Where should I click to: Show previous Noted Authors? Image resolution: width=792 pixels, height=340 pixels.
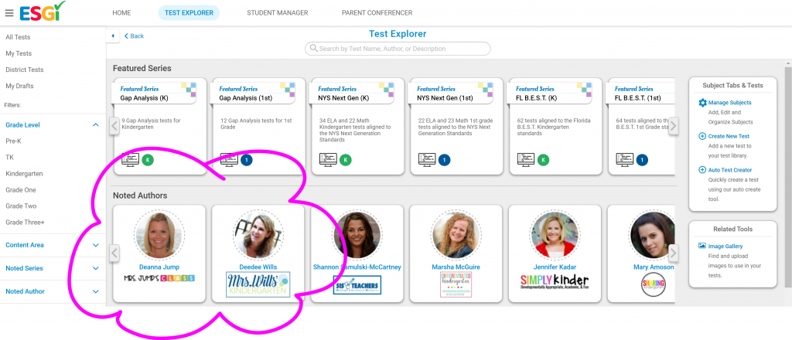point(114,253)
